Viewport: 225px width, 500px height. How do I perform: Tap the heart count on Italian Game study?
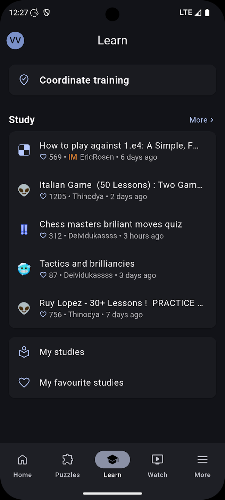(x=53, y=197)
